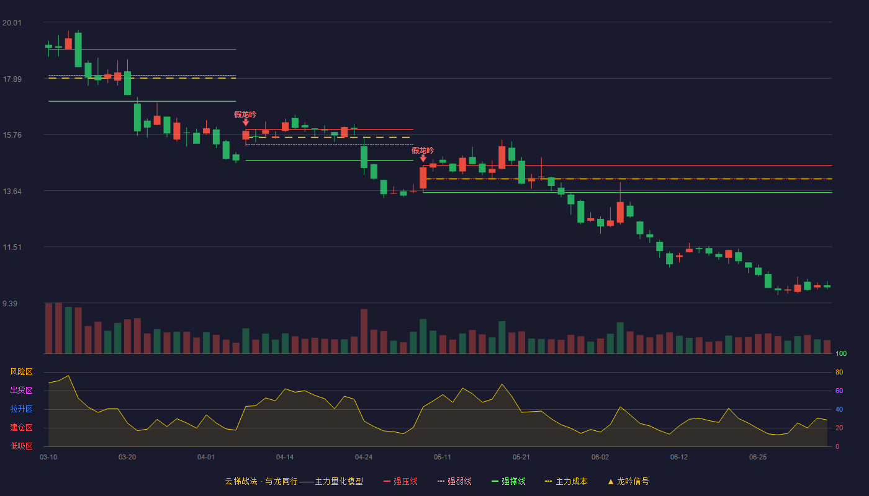This screenshot has width=869, height=496.
Task: Click the 风险区 zone label
Action: point(21,372)
